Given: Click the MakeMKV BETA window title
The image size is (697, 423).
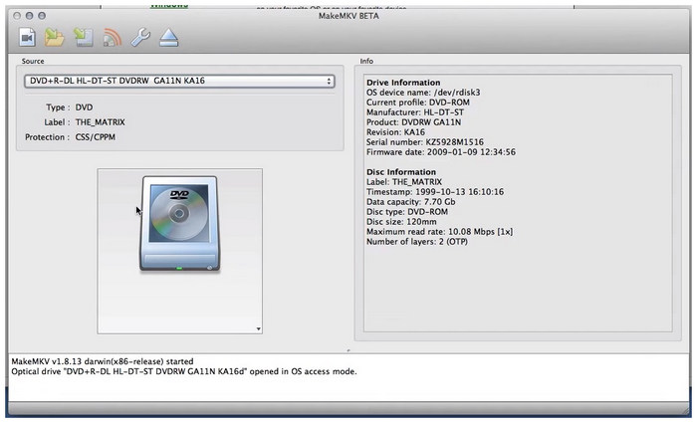Looking at the screenshot, I should coord(348,16).
